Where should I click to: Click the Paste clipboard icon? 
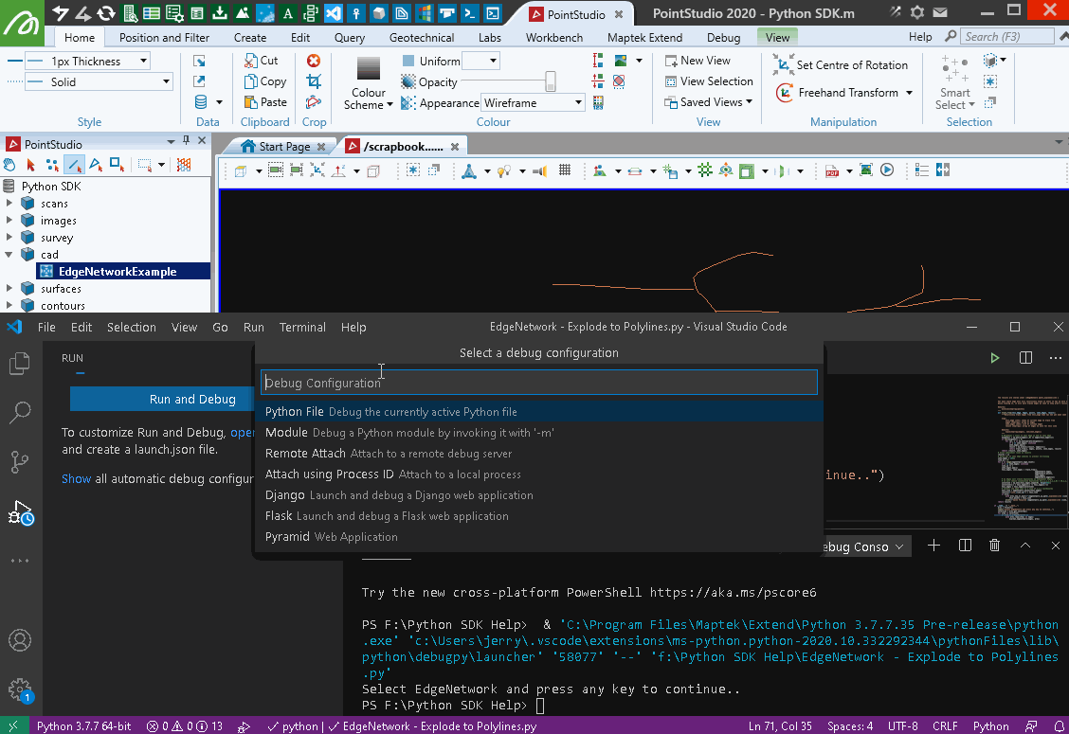250,102
